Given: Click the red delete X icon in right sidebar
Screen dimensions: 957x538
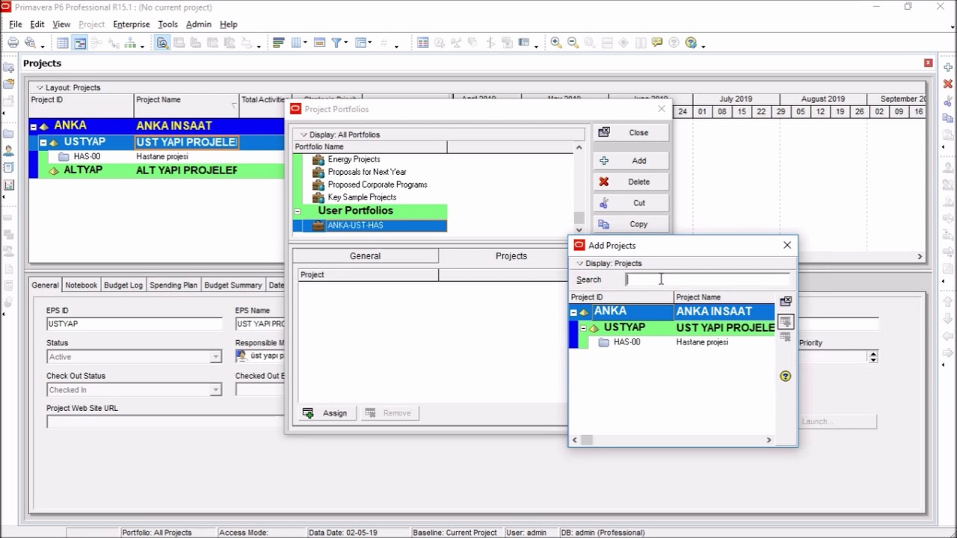Looking at the screenshot, I should (x=948, y=84).
